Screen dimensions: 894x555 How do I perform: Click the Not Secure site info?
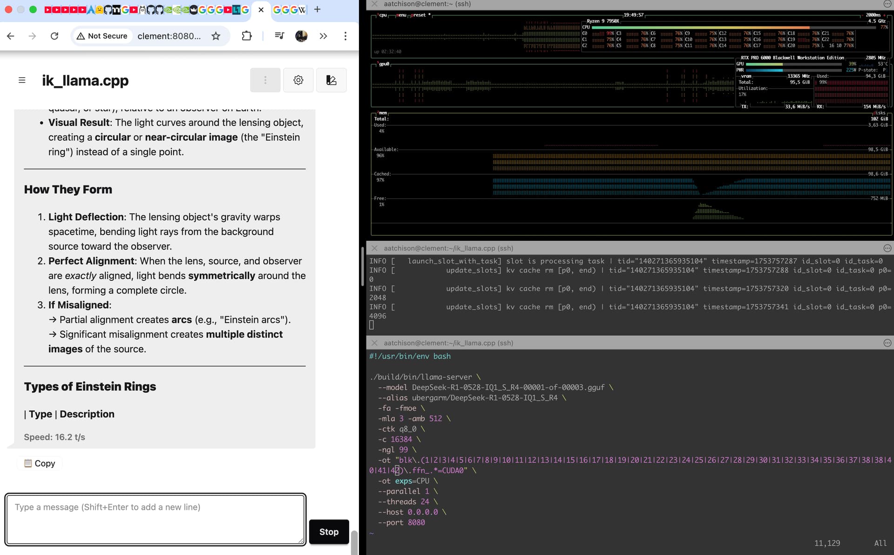point(102,36)
